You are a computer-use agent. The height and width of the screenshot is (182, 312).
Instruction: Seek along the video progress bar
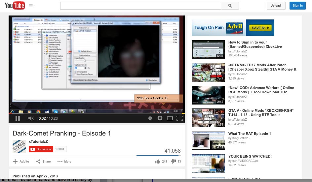[96, 113]
